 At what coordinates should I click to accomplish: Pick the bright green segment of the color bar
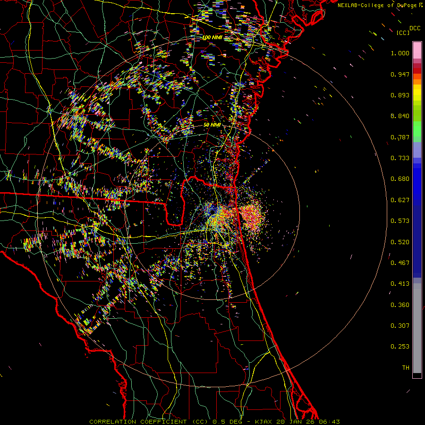(417, 129)
